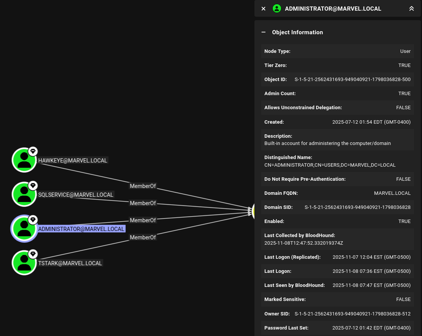Click the MemberOf edge label from HAWKEYE

point(143,186)
